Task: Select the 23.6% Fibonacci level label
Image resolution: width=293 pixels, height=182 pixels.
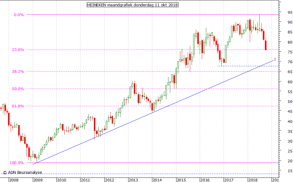Action: 18,50
